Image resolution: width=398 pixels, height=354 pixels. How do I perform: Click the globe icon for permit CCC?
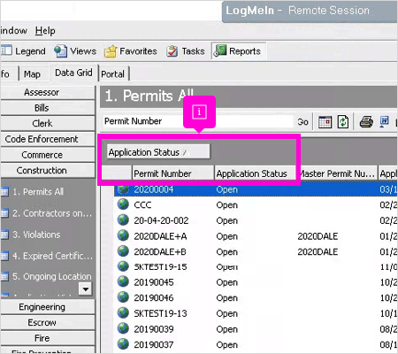point(123,204)
